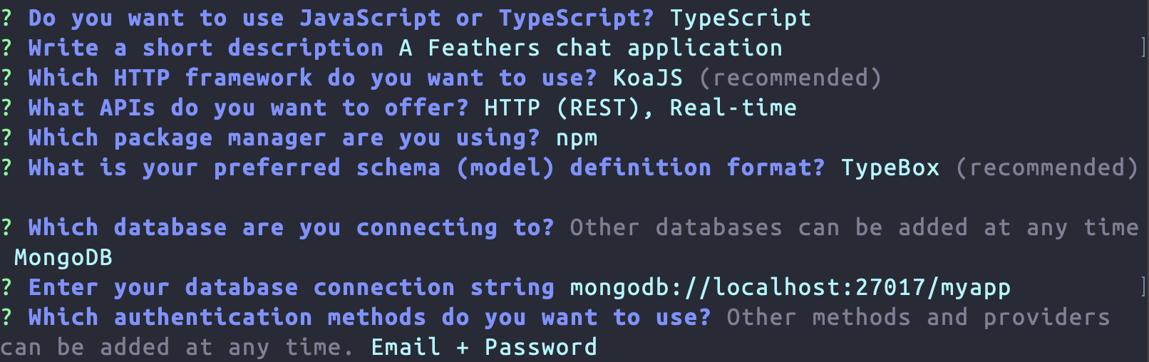The width and height of the screenshot is (1149, 362).
Task: Click 'A Feathers chat application' description text
Action: point(590,48)
